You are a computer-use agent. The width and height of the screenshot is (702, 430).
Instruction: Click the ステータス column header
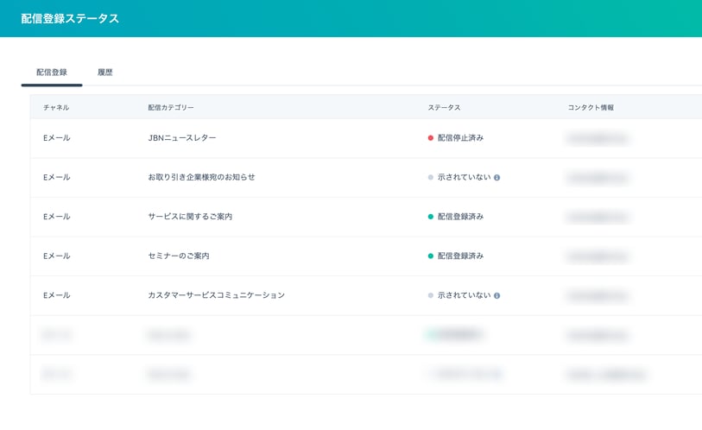444,107
